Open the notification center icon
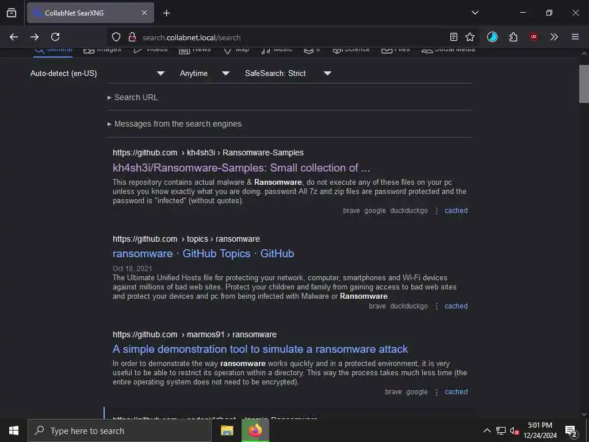The height and width of the screenshot is (442, 589). [x=571, y=430]
